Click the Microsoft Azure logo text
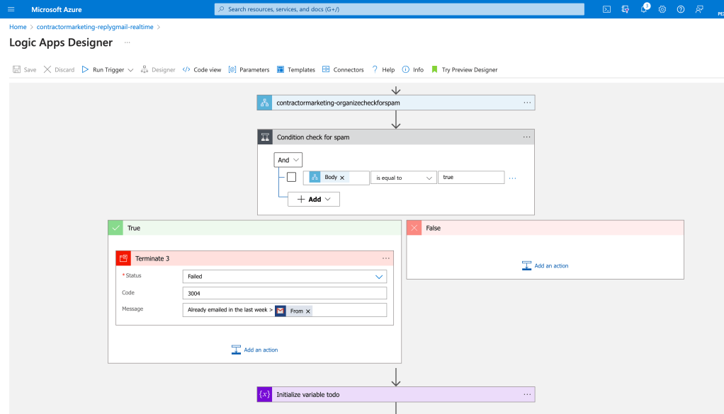 [57, 9]
